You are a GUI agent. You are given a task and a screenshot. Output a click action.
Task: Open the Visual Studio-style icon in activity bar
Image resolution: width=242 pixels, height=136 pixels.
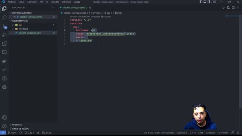pyautogui.click(x=4, y=70)
